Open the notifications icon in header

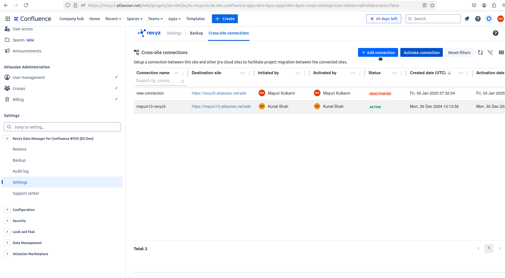(467, 19)
